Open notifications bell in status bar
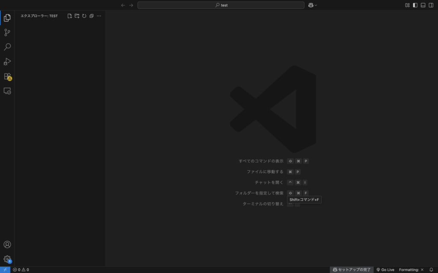The height and width of the screenshot is (273, 438). (431, 270)
